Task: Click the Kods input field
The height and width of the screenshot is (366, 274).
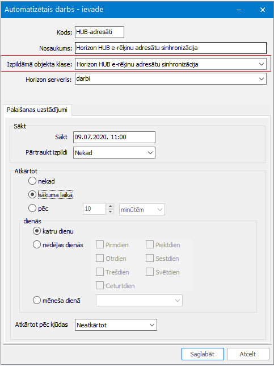Action: click(x=99, y=32)
